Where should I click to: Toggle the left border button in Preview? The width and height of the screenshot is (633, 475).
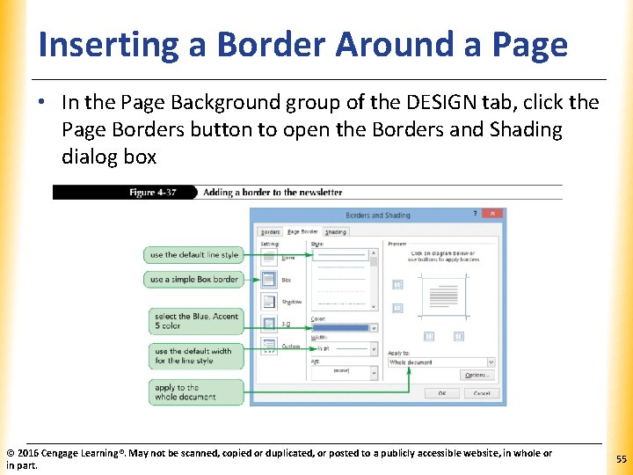pyautogui.click(x=429, y=336)
